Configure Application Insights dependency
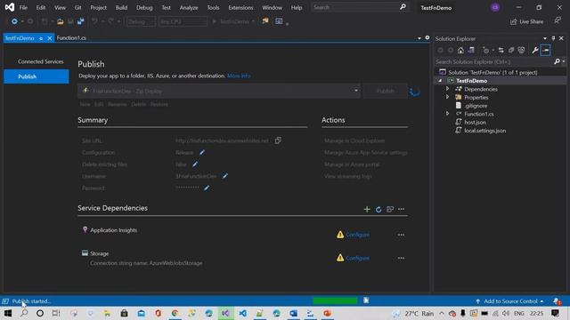 pos(358,235)
